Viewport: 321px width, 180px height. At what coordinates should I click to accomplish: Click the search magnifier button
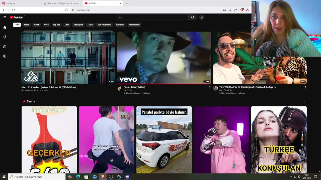coord(193,17)
